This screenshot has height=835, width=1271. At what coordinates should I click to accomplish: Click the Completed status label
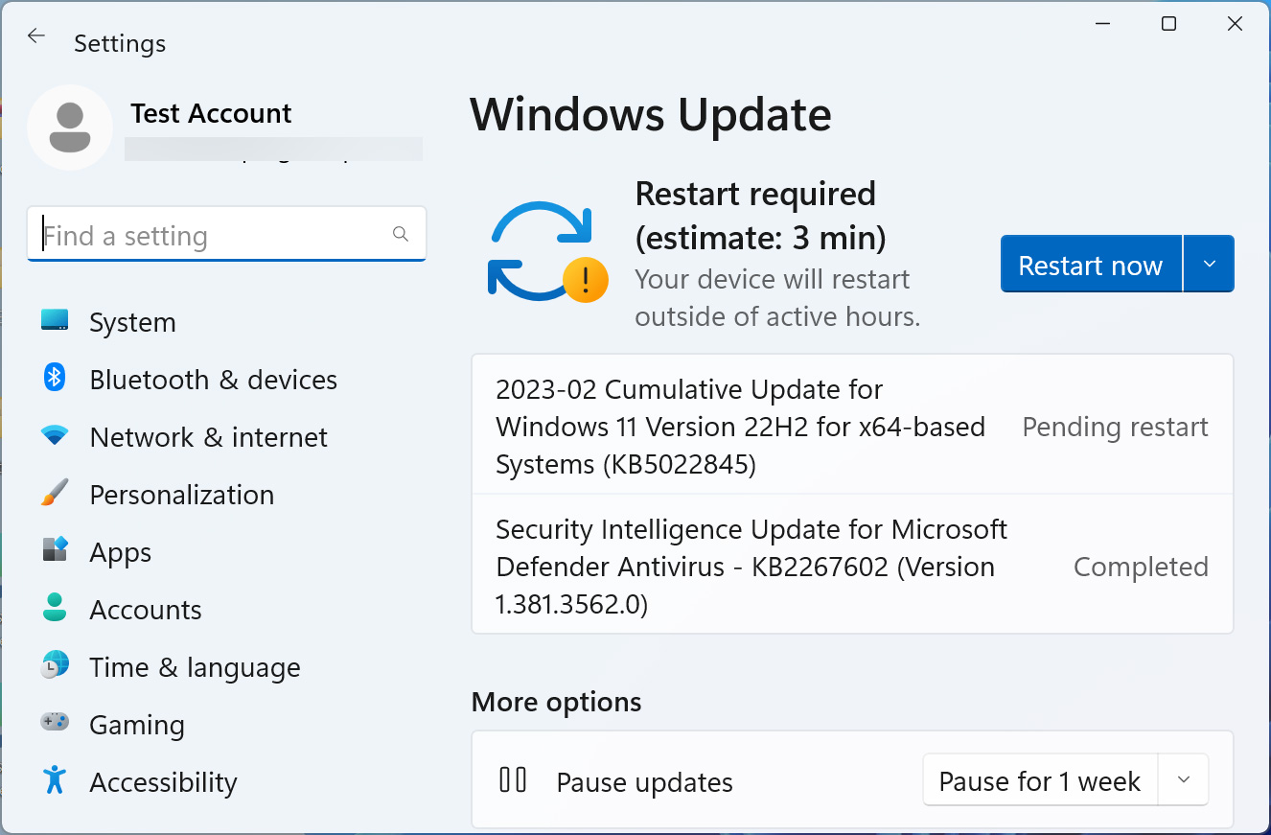1141,567
